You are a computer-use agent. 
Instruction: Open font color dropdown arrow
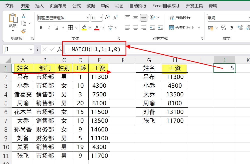coord(103,28)
